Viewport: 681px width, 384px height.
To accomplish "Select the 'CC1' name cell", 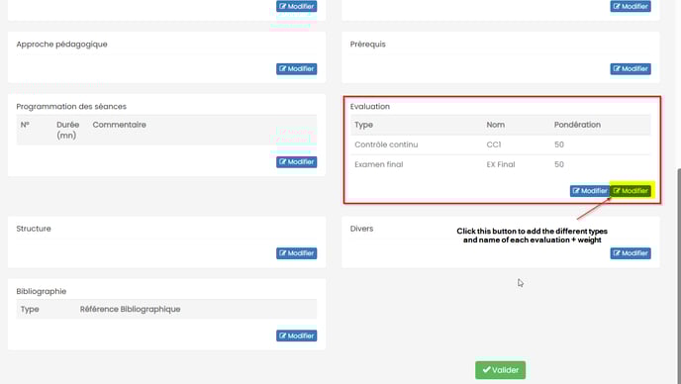I will point(494,144).
